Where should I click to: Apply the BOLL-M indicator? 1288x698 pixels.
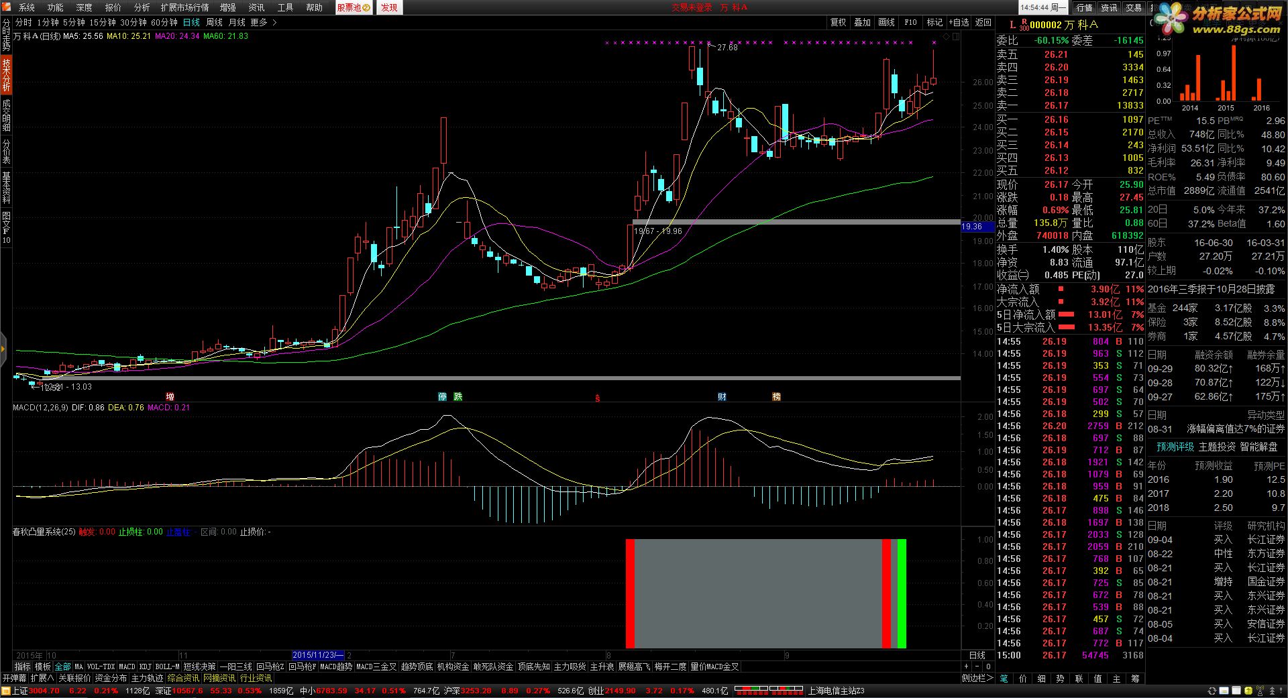167,666
